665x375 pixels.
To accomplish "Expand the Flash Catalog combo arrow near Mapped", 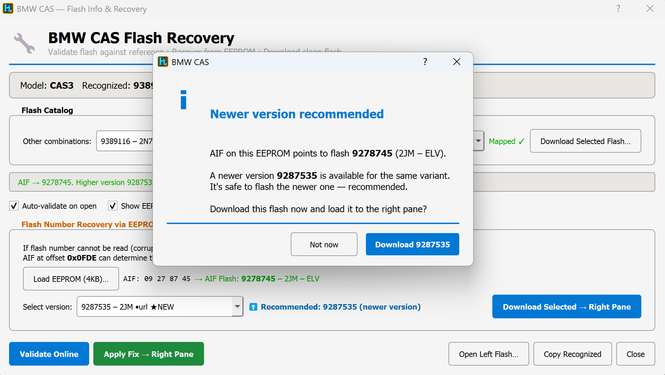I will (478, 141).
